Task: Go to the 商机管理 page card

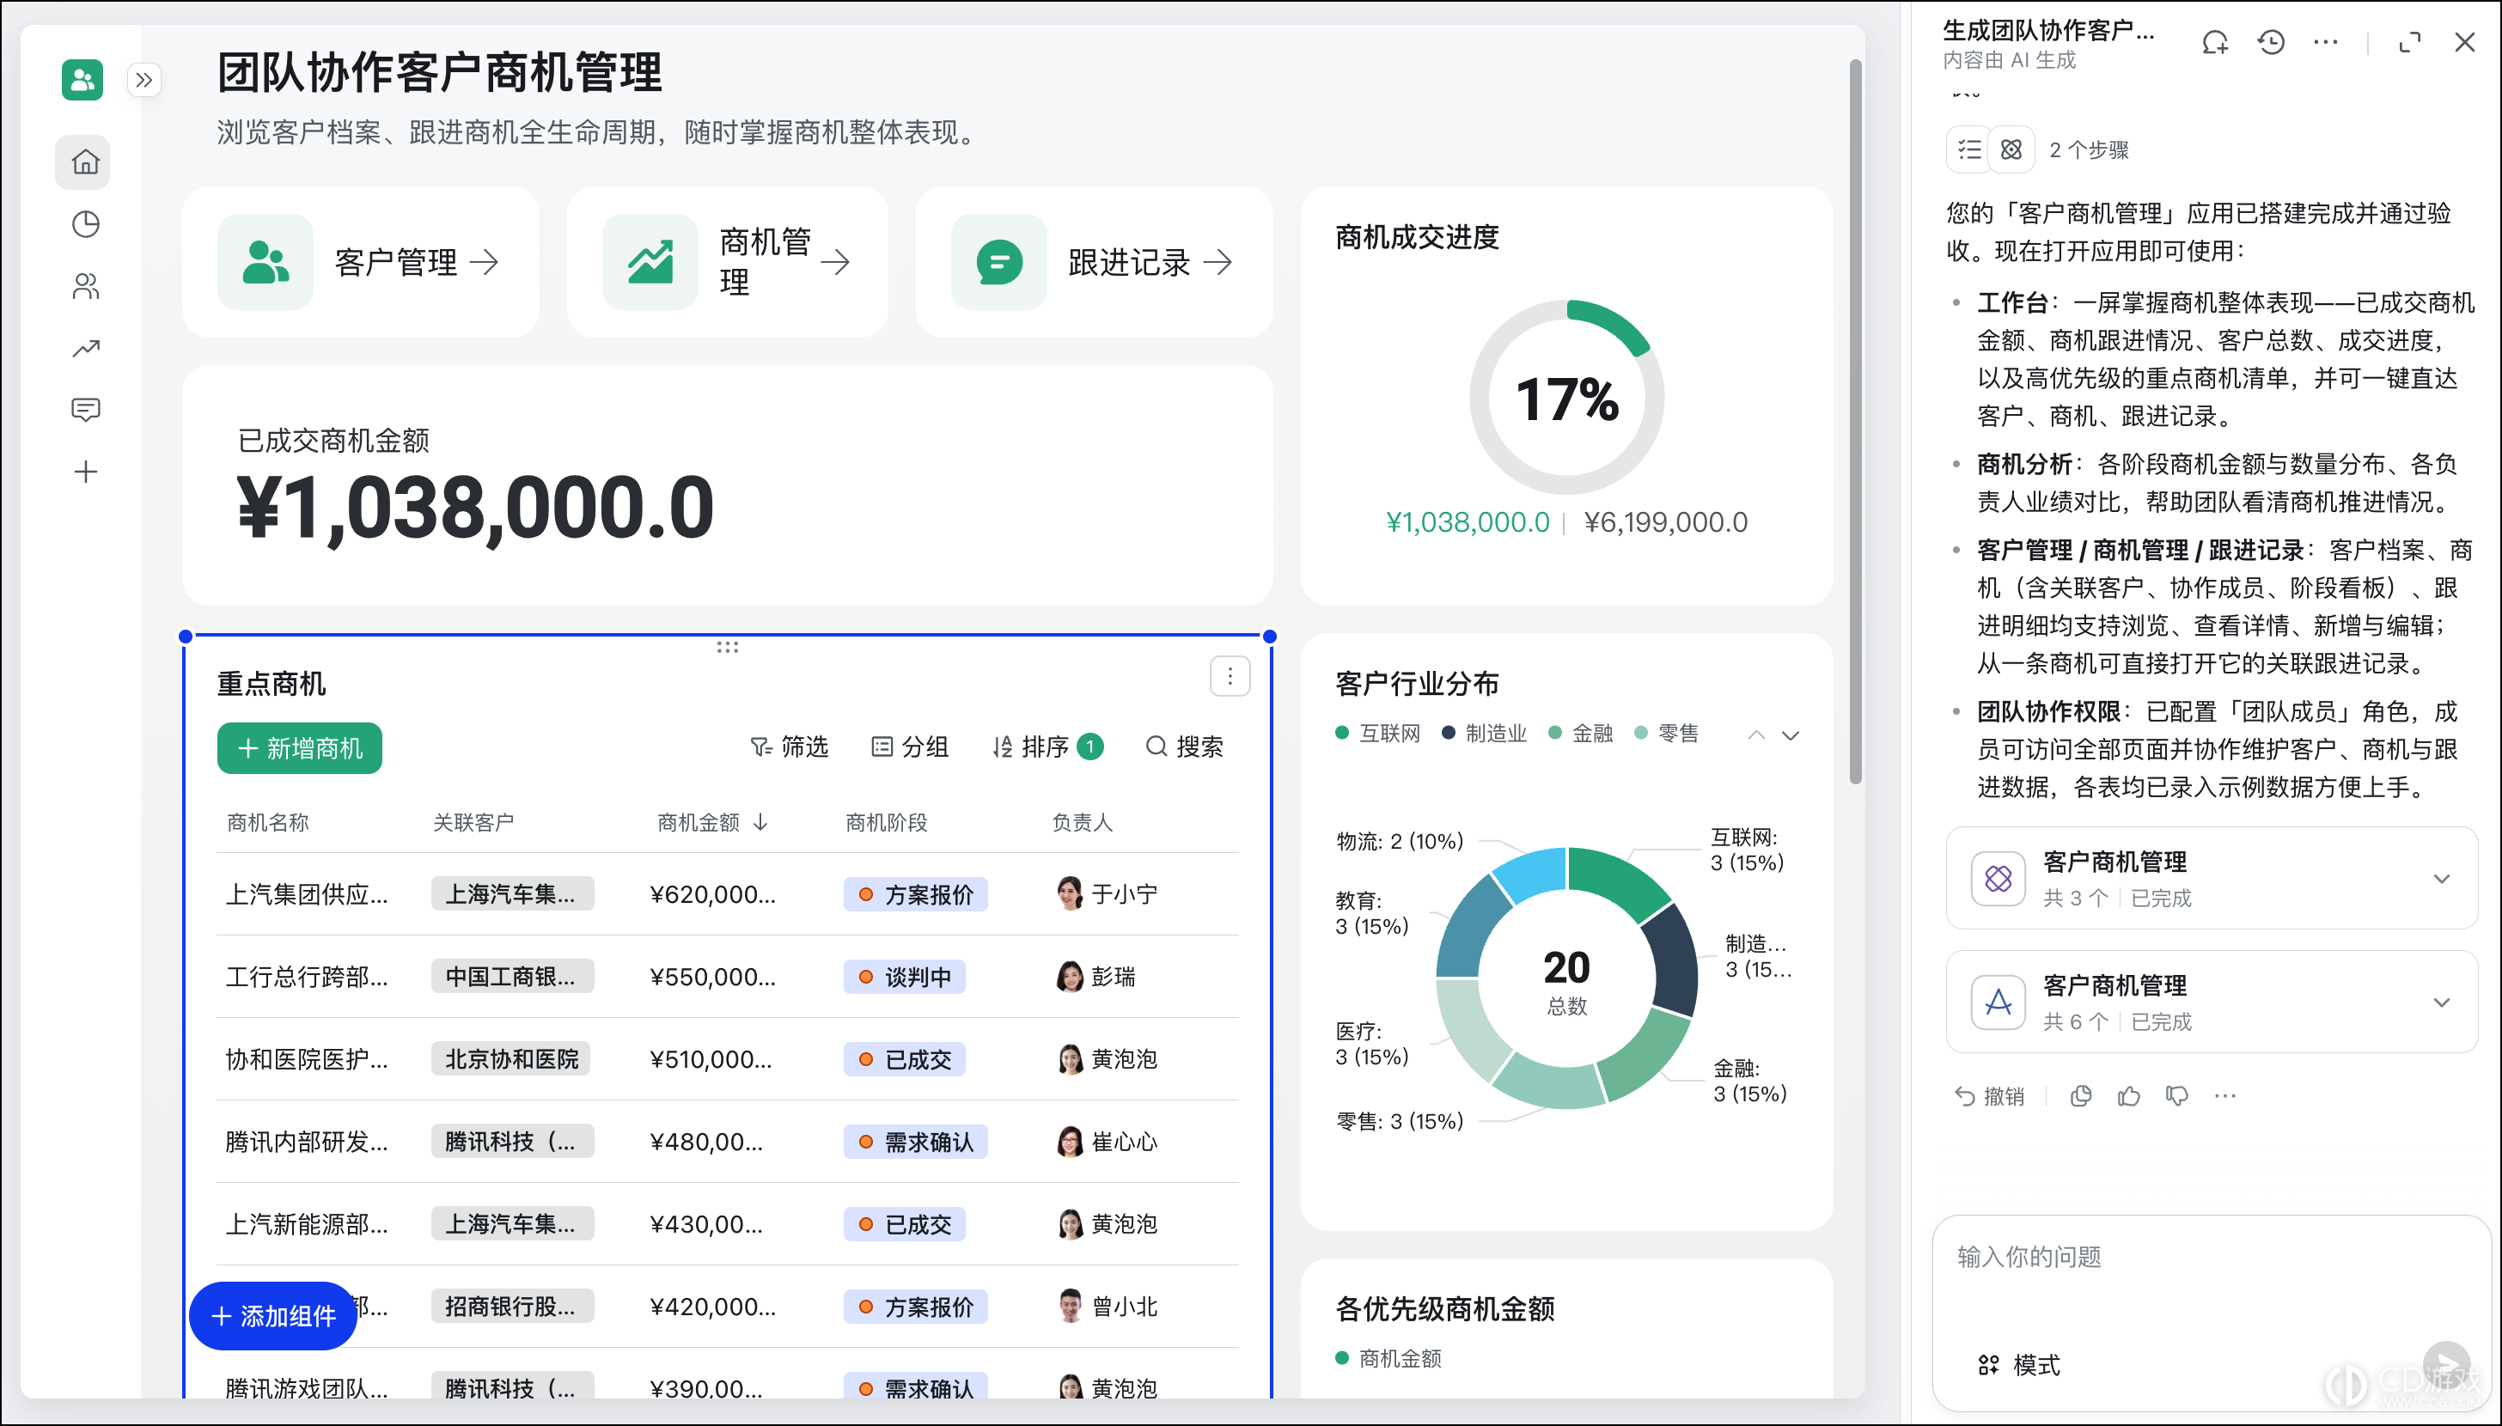Action: coord(728,263)
